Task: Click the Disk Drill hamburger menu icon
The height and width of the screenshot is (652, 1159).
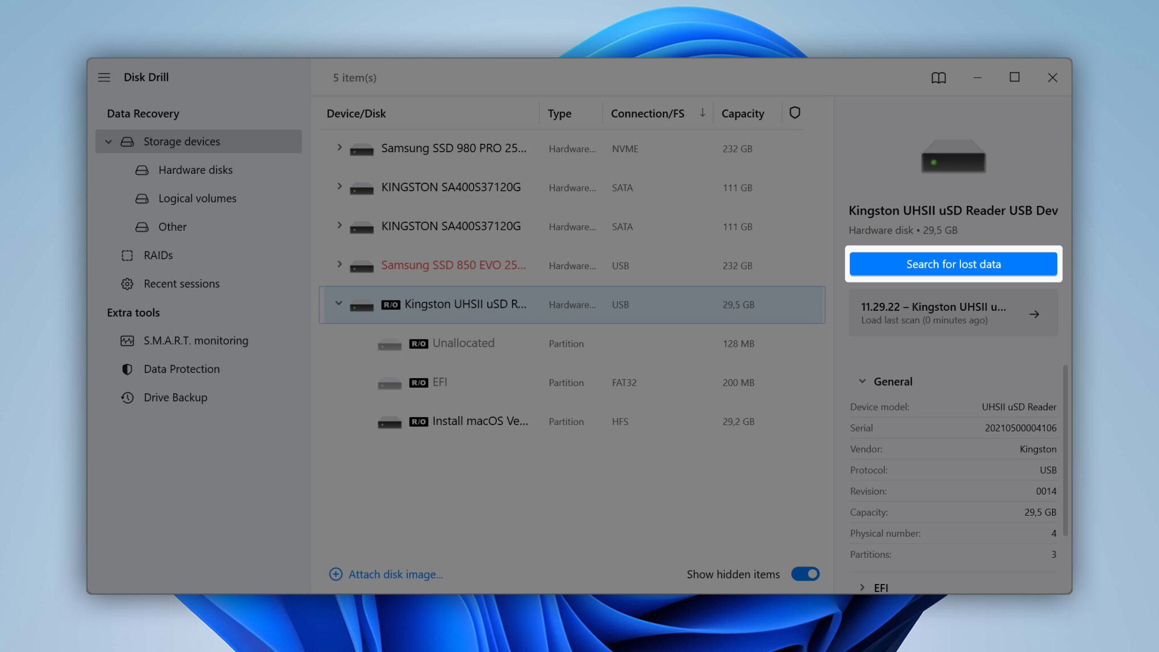Action: 104,76
